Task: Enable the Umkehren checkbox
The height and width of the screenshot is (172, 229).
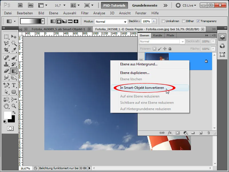Action: [163, 21]
